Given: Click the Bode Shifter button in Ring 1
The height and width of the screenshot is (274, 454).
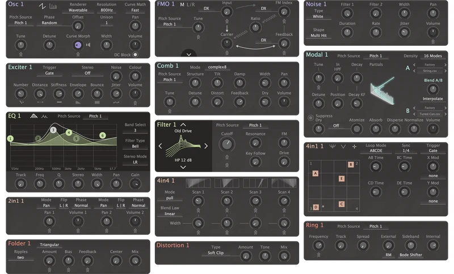Looking at the screenshot, I should 410,255.
